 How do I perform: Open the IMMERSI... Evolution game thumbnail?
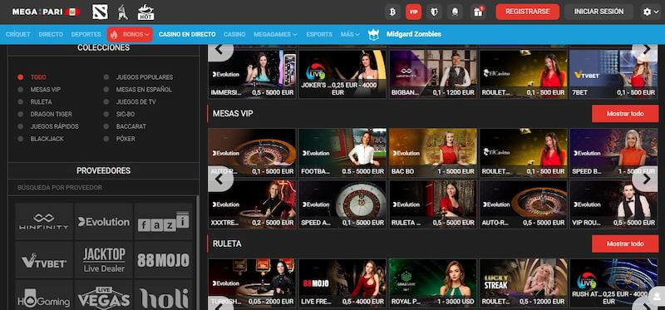coord(252,75)
